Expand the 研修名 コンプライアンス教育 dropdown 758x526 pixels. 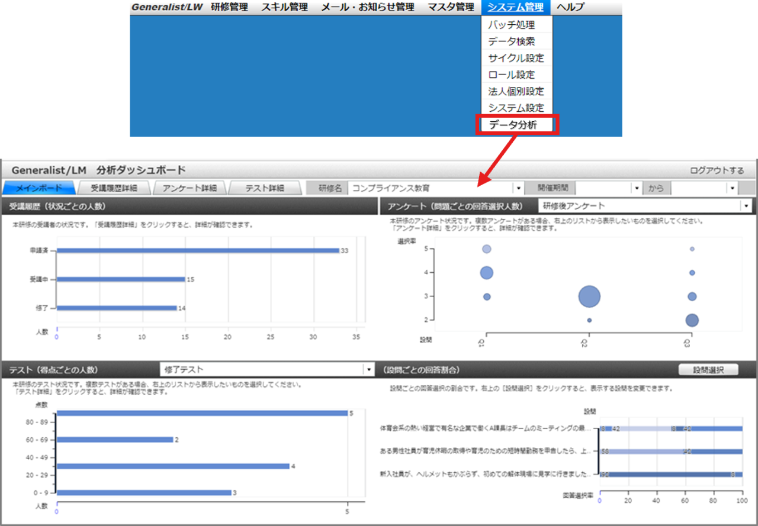tap(519, 188)
